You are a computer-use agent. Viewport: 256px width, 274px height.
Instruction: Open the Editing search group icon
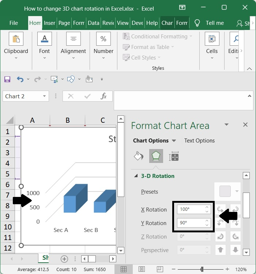click(234, 39)
